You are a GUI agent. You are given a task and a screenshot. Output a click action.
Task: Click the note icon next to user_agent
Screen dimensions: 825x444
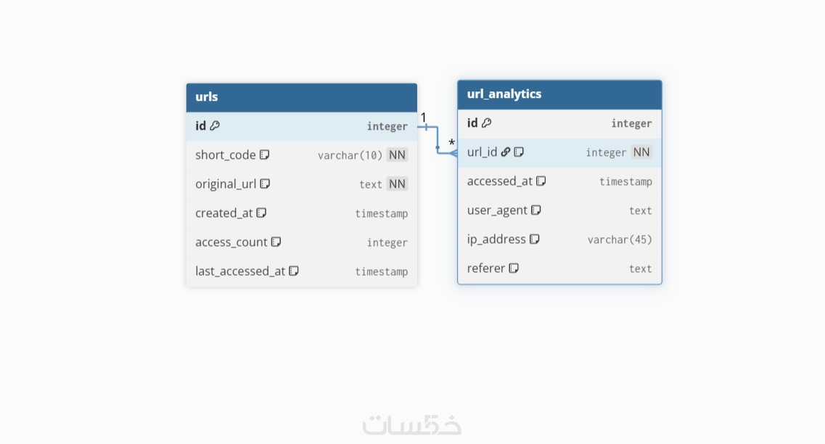536,210
